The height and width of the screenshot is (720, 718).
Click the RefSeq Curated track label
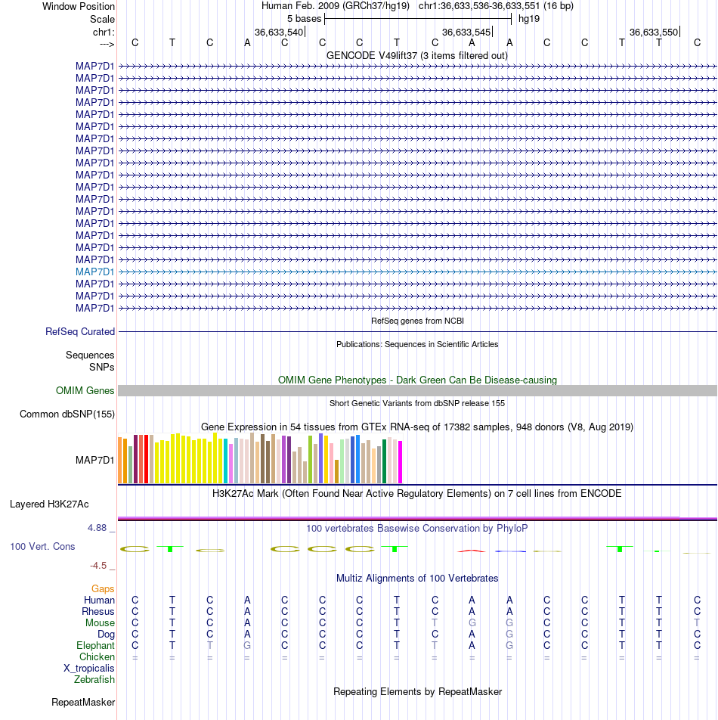coord(80,331)
